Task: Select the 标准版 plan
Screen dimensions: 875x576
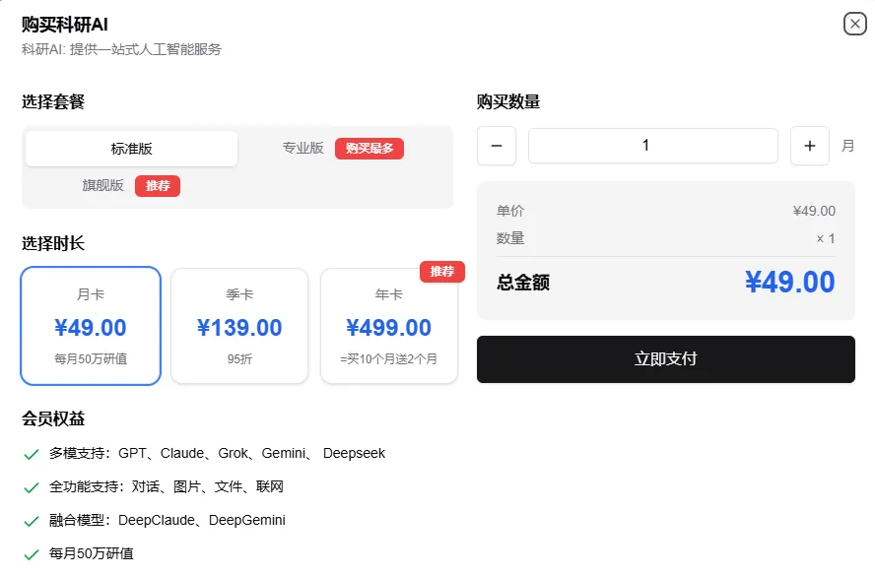Action: click(x=131, y=149)
